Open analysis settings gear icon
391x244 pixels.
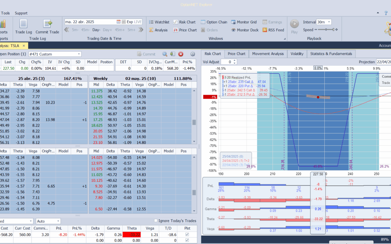pyautogui.click(x=193, y=54)
